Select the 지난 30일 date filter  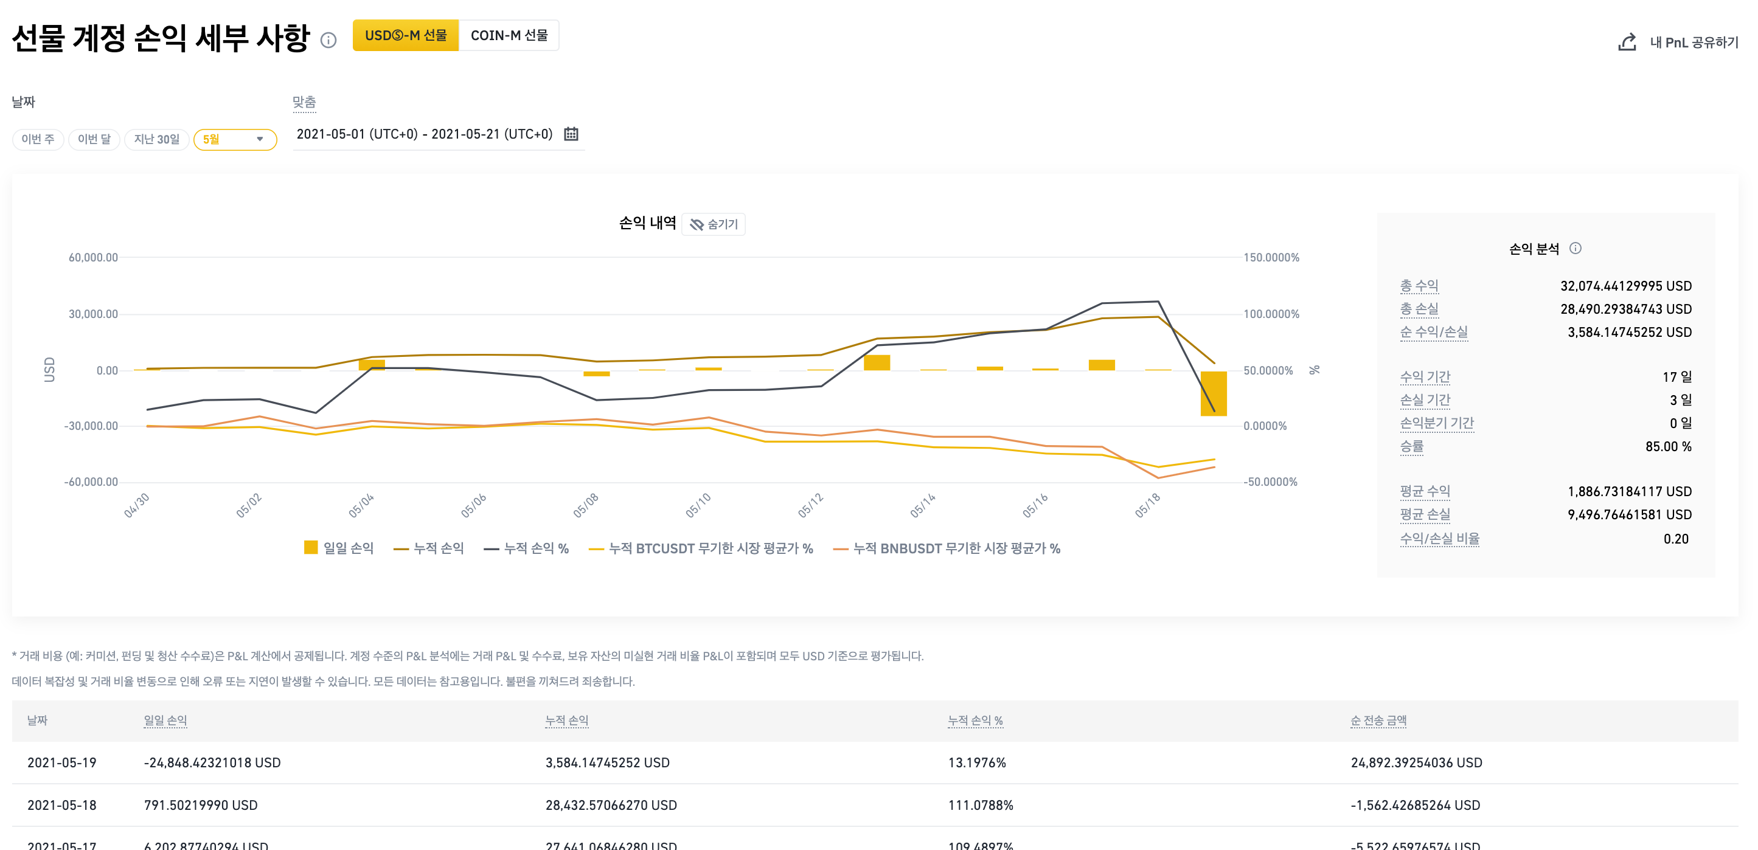point(156,139)
